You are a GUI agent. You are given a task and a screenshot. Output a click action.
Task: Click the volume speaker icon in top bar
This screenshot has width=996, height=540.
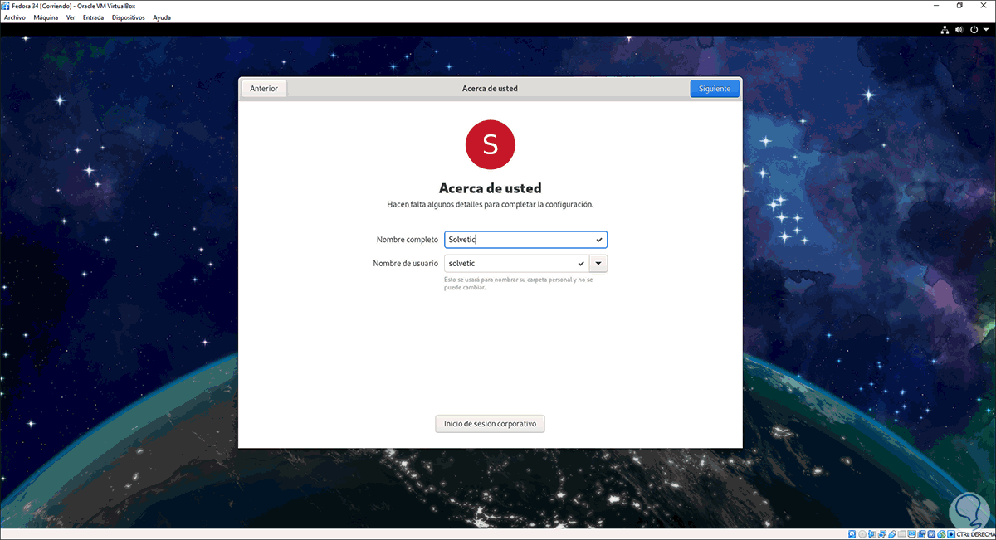click(959, 29)
